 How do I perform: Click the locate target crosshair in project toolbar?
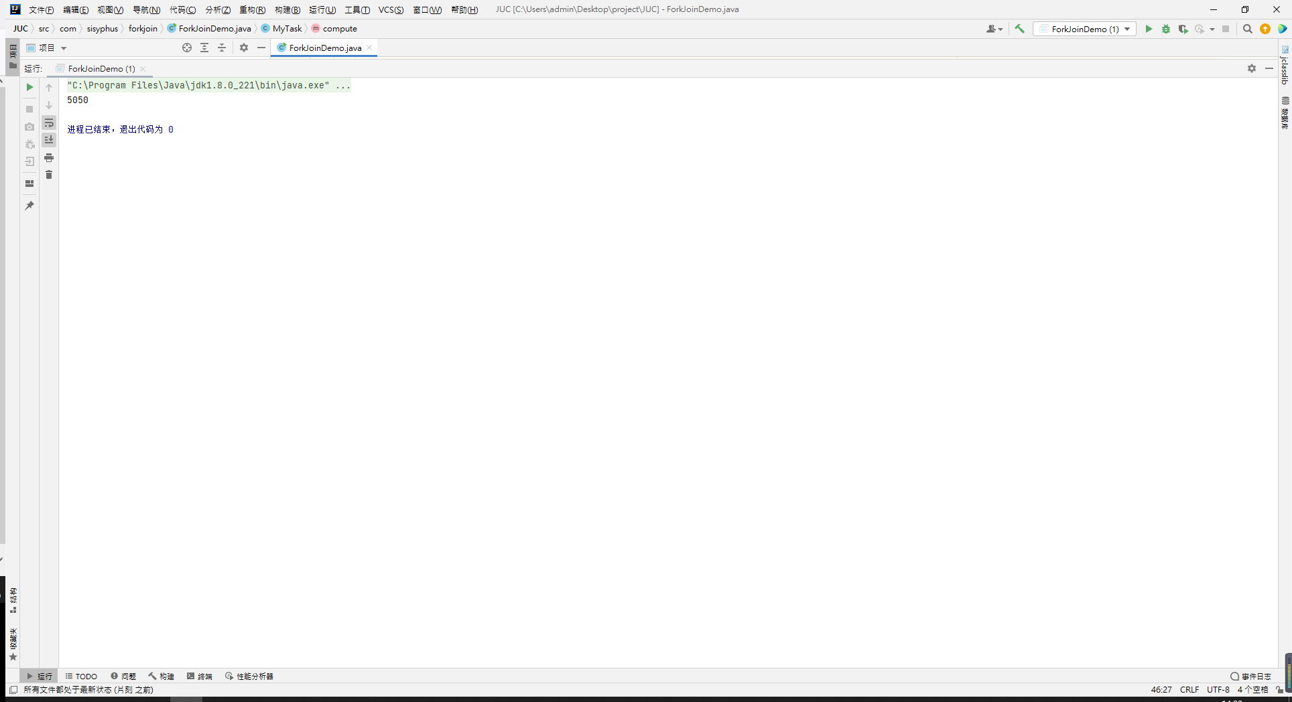pyautogui.click(x=187, y=48)
